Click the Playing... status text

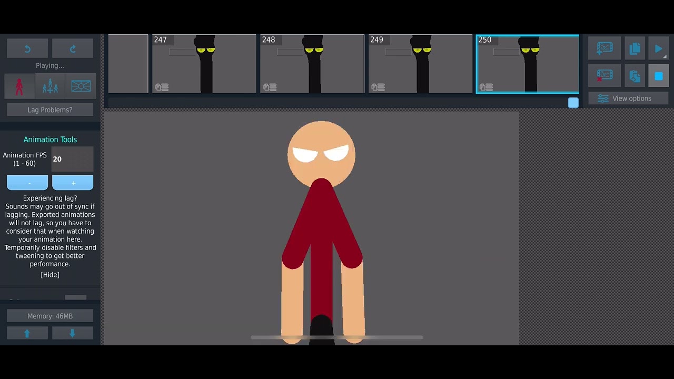tap(50, 66)
